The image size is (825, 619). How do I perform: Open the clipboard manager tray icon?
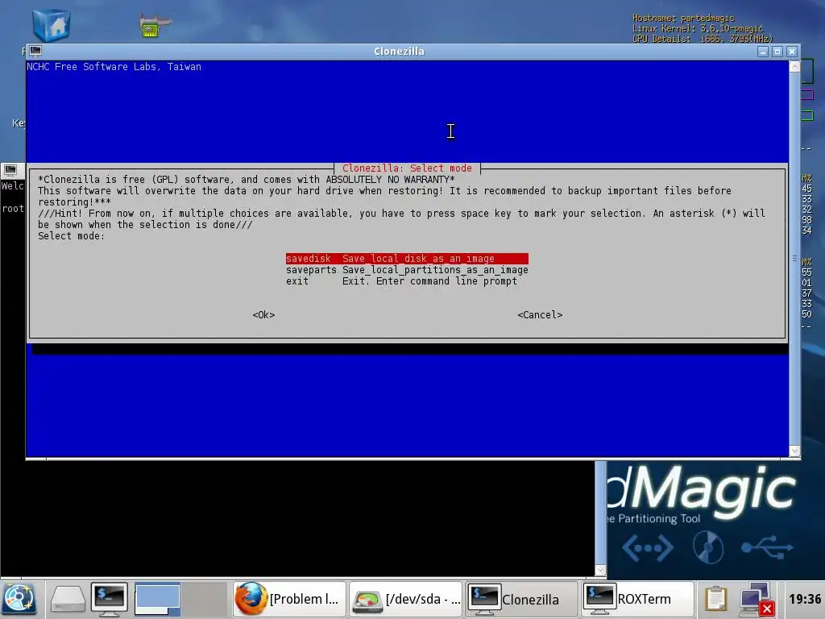click(x=715, y=599)
